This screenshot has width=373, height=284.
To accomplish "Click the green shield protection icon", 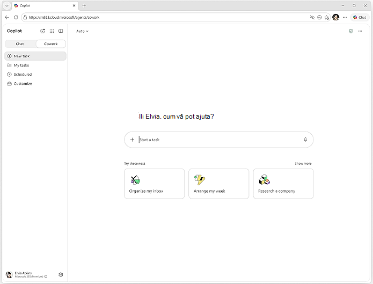I will pyautogui.click(x=351, y=31).
